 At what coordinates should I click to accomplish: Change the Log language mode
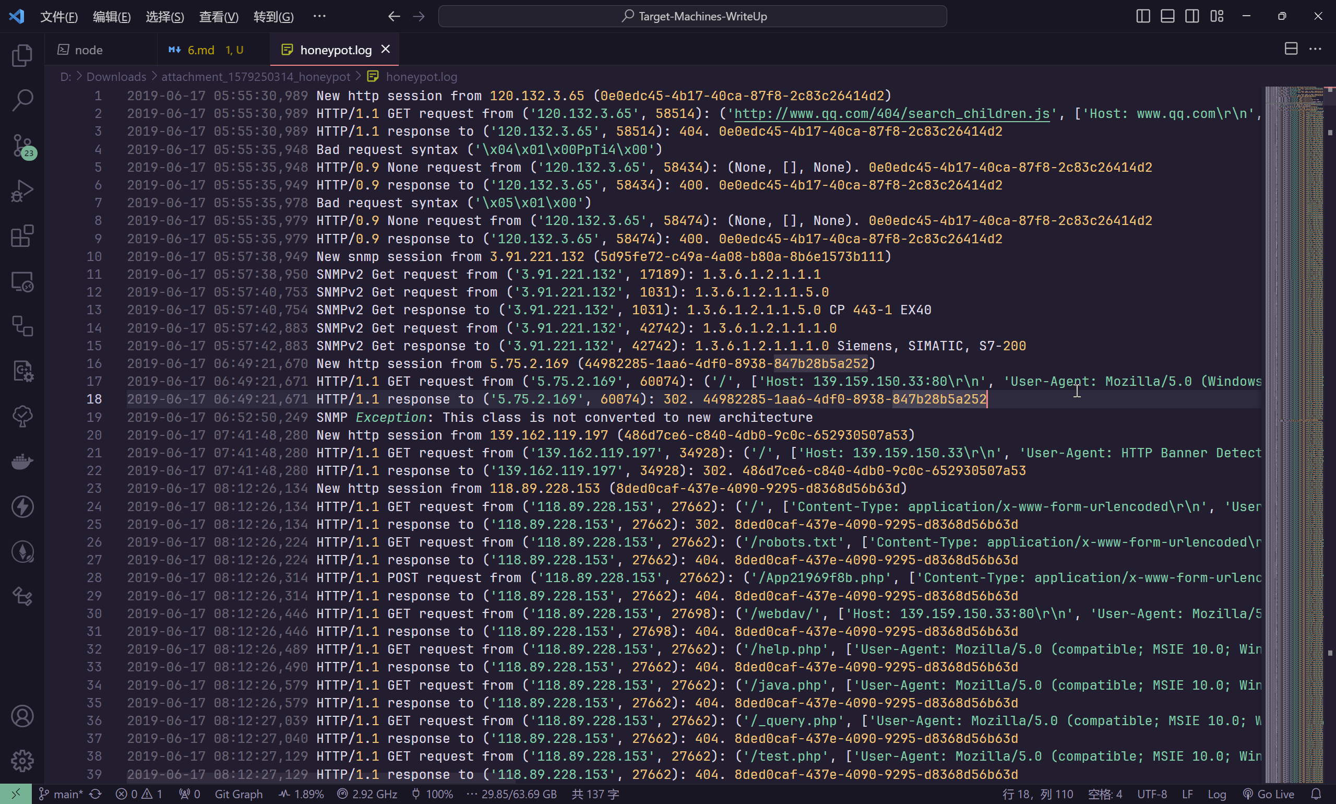tap(1217, 794)
